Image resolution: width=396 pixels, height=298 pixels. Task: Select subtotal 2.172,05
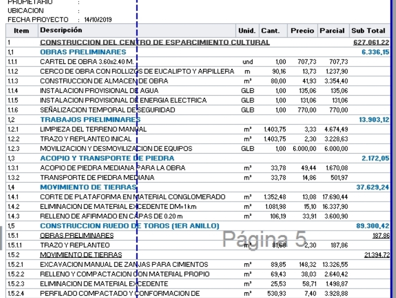coord(375,158)
